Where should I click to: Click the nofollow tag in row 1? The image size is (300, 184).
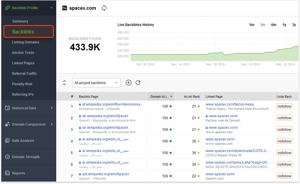pyautogui.click(x=284, y=106)
